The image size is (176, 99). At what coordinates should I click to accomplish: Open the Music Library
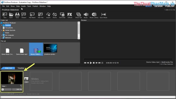94,15
